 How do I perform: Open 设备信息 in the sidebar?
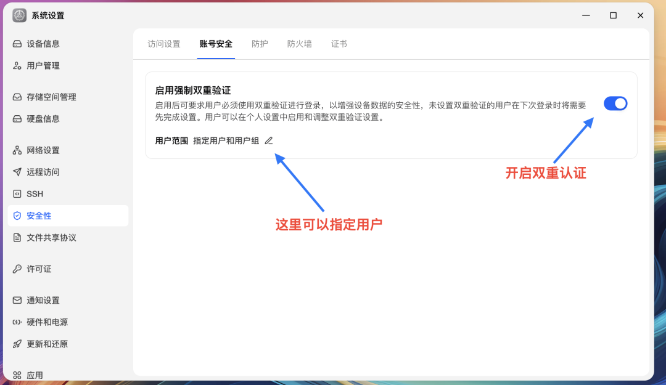[x=68, y=44]
